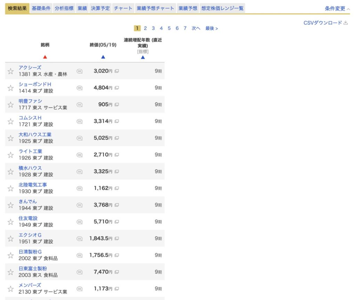This screenshot has height=300, width=356.
Task: Open 想定株価レンジ一覧 tab
Action: (222, 8)
